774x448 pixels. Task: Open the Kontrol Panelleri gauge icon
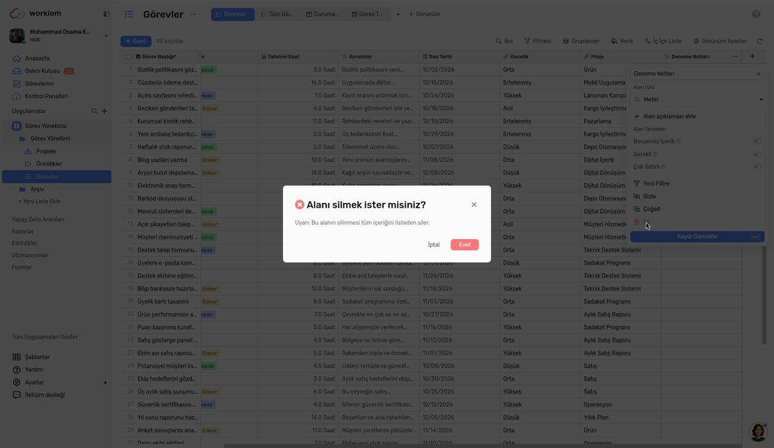[16, 97]
